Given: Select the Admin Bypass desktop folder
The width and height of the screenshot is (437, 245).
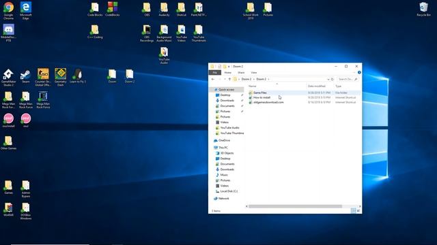Looking at the screenshot, I should click(26, 189).
